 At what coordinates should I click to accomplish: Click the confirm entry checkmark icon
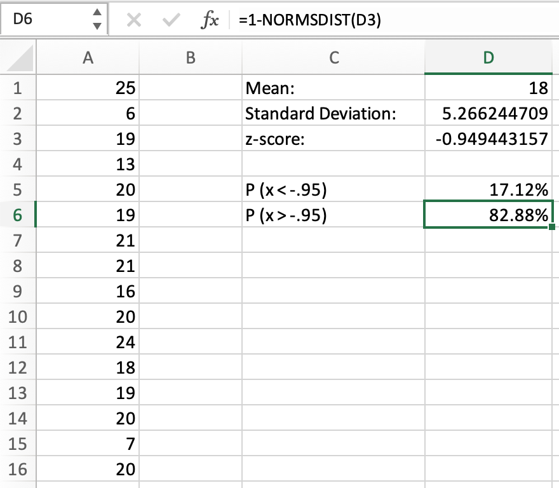click(170, 20)
